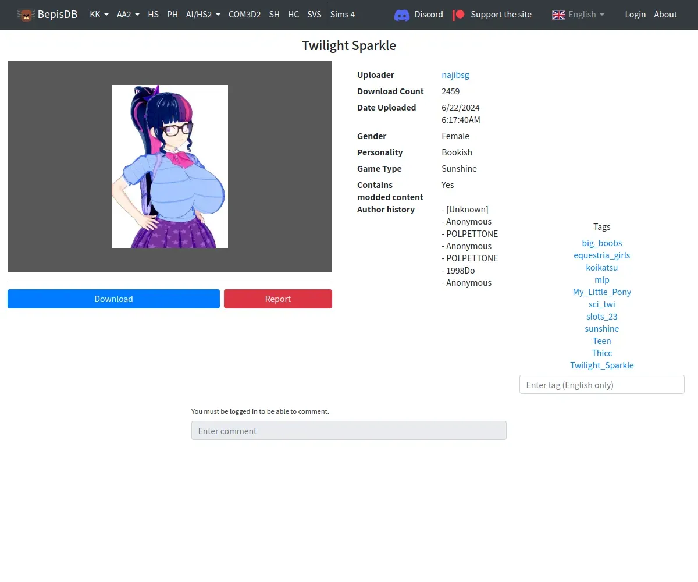The image size is (698, 582).
Task: Select the mlp tag
Action: click(602, 280)
